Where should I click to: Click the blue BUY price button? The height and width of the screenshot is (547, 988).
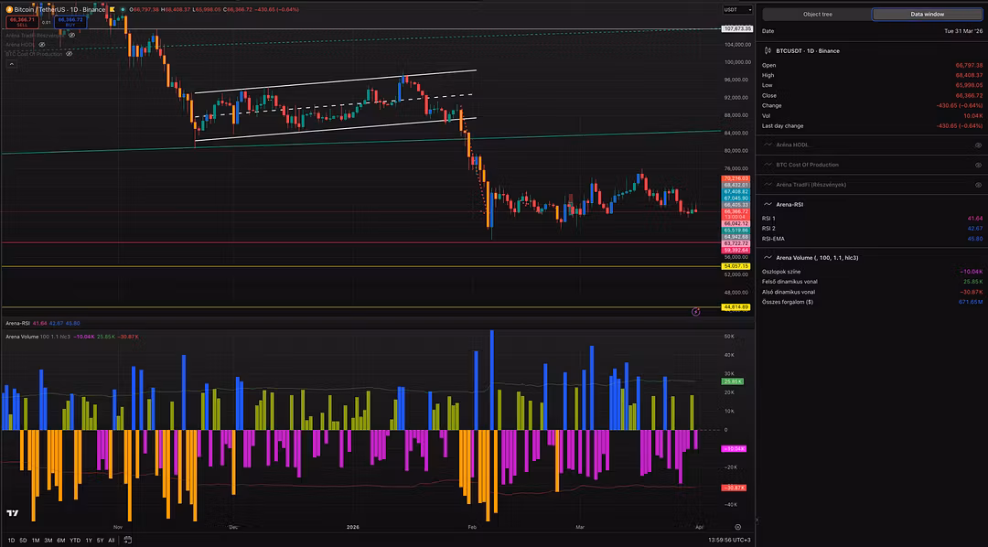coord(69,21)
